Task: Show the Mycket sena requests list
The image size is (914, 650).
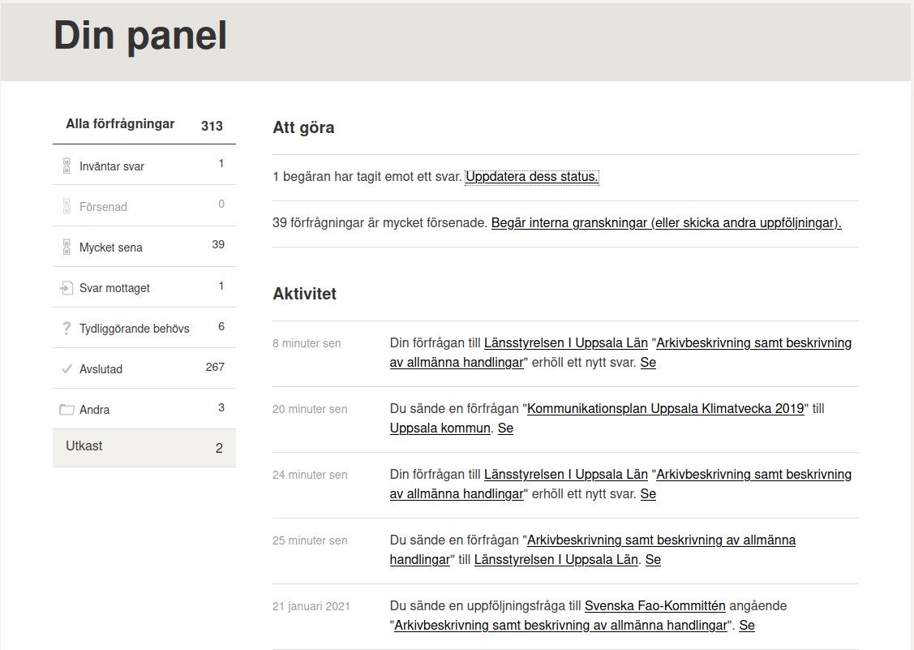Action: click(x=144, y=247)
